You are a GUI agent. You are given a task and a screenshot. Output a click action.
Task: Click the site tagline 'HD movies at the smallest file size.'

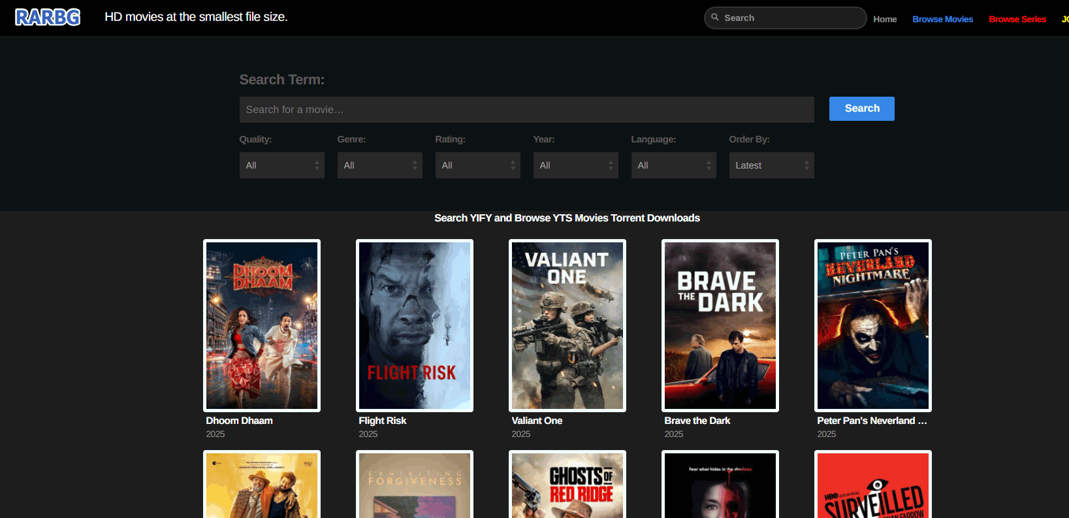[x=196, y=17]
